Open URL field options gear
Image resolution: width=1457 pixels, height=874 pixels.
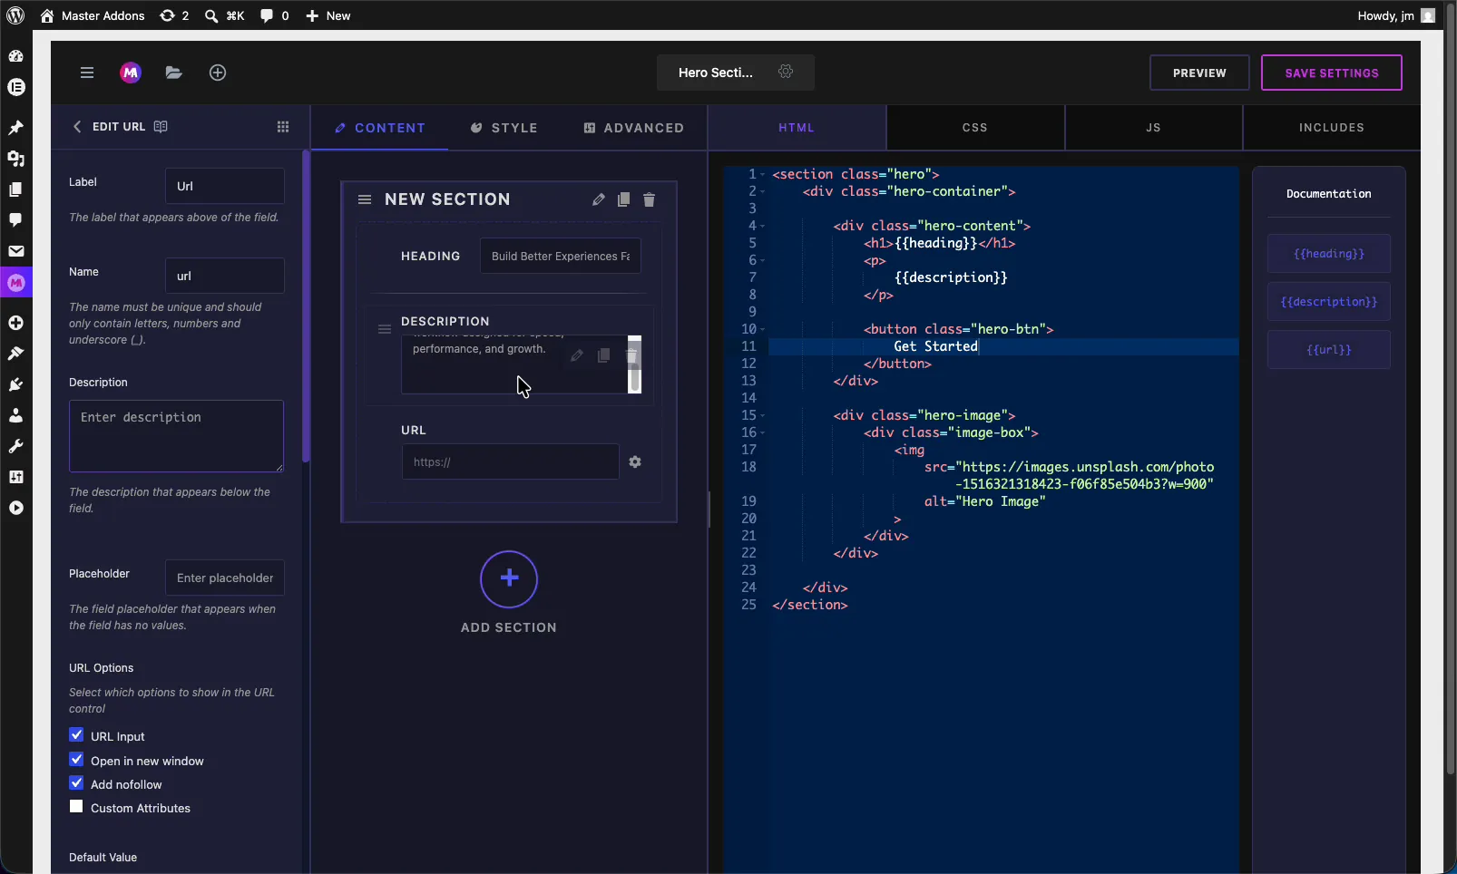pyautogui.click(x=635, y=462)
